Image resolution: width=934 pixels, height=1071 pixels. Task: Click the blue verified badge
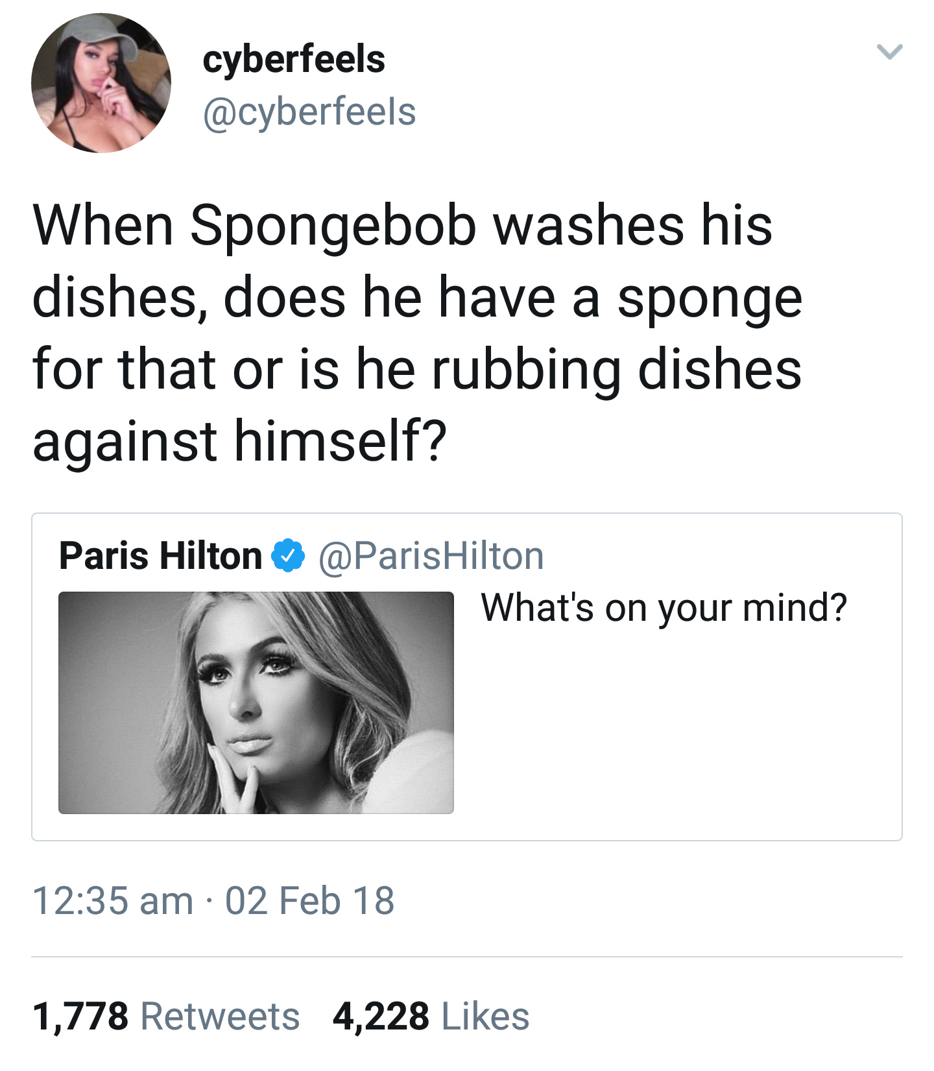click(288, 556)
